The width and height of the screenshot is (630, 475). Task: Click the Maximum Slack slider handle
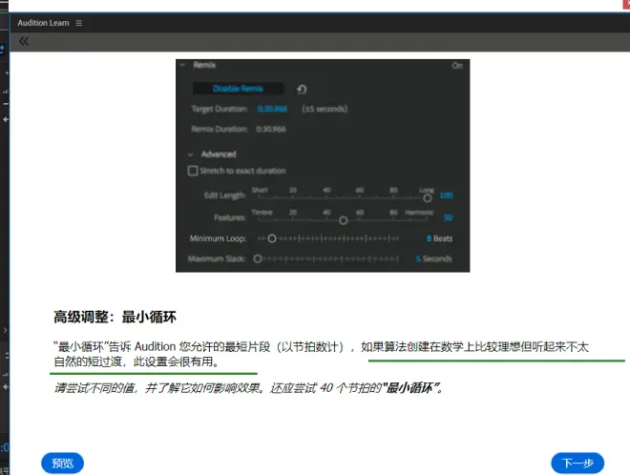[x=258, y=259]
